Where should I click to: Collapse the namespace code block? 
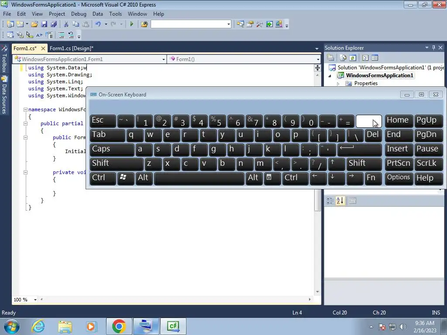coord(25,109)
